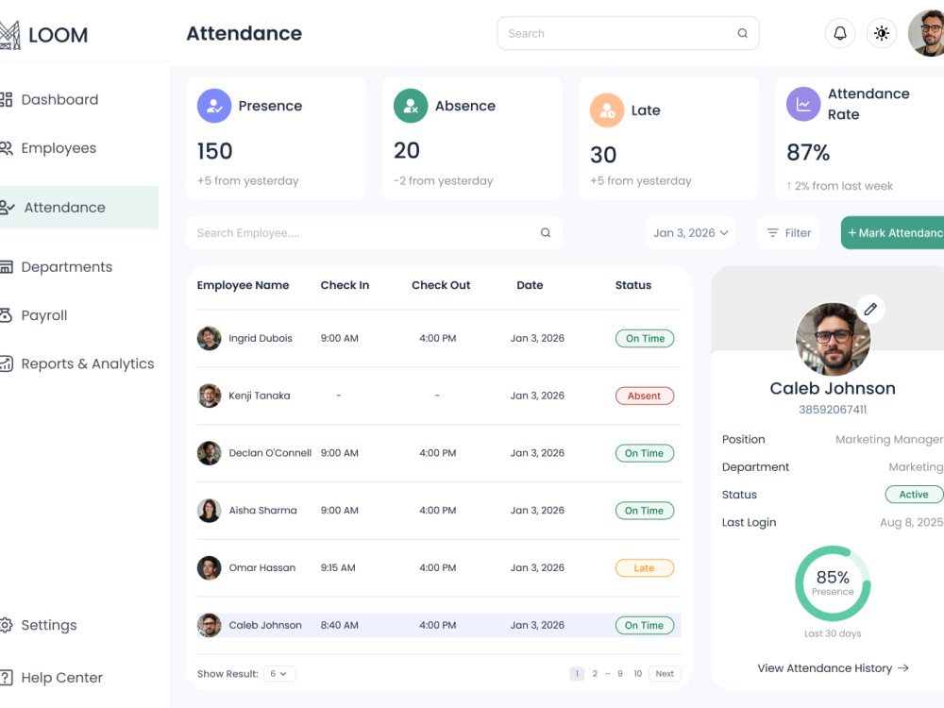The image size is (944, 708).
Task: Go to page 2 in pagination
Action: coord(595,674)
